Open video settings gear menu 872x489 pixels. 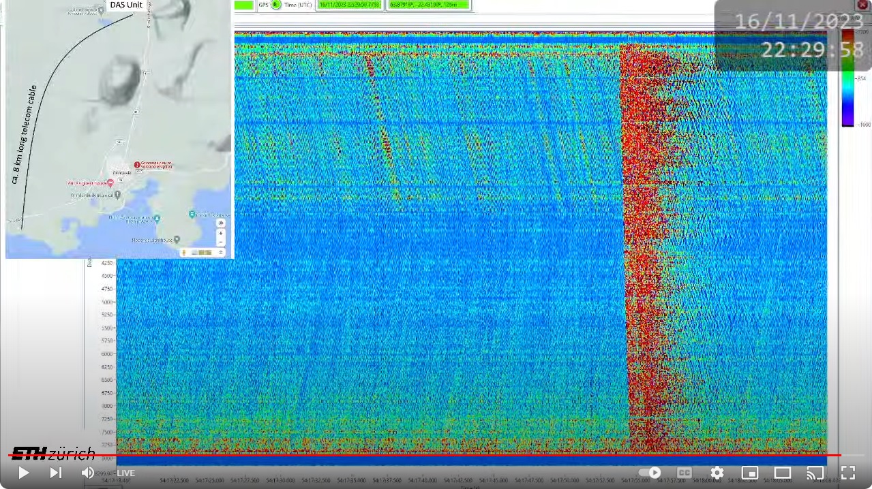coord(717,473)
